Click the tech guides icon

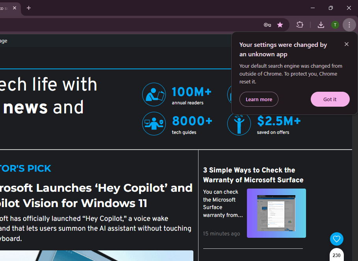tap(154, 124)
